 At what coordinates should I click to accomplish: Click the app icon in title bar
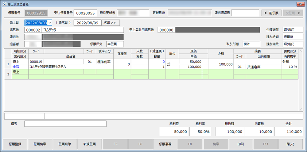pos(5,4)
